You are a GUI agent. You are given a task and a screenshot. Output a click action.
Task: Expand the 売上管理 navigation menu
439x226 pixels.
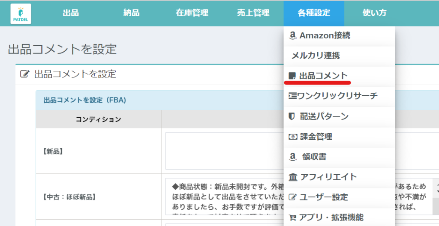coord(253,13)
